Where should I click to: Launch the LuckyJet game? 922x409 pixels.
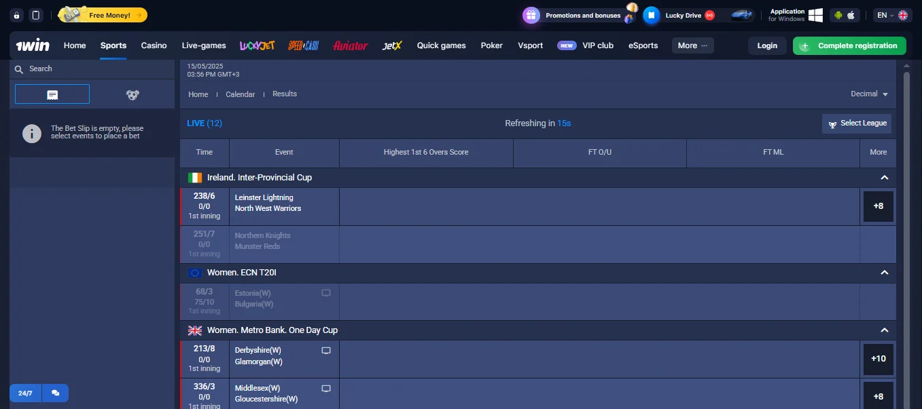pyautogui.click(x=257, y=45)
